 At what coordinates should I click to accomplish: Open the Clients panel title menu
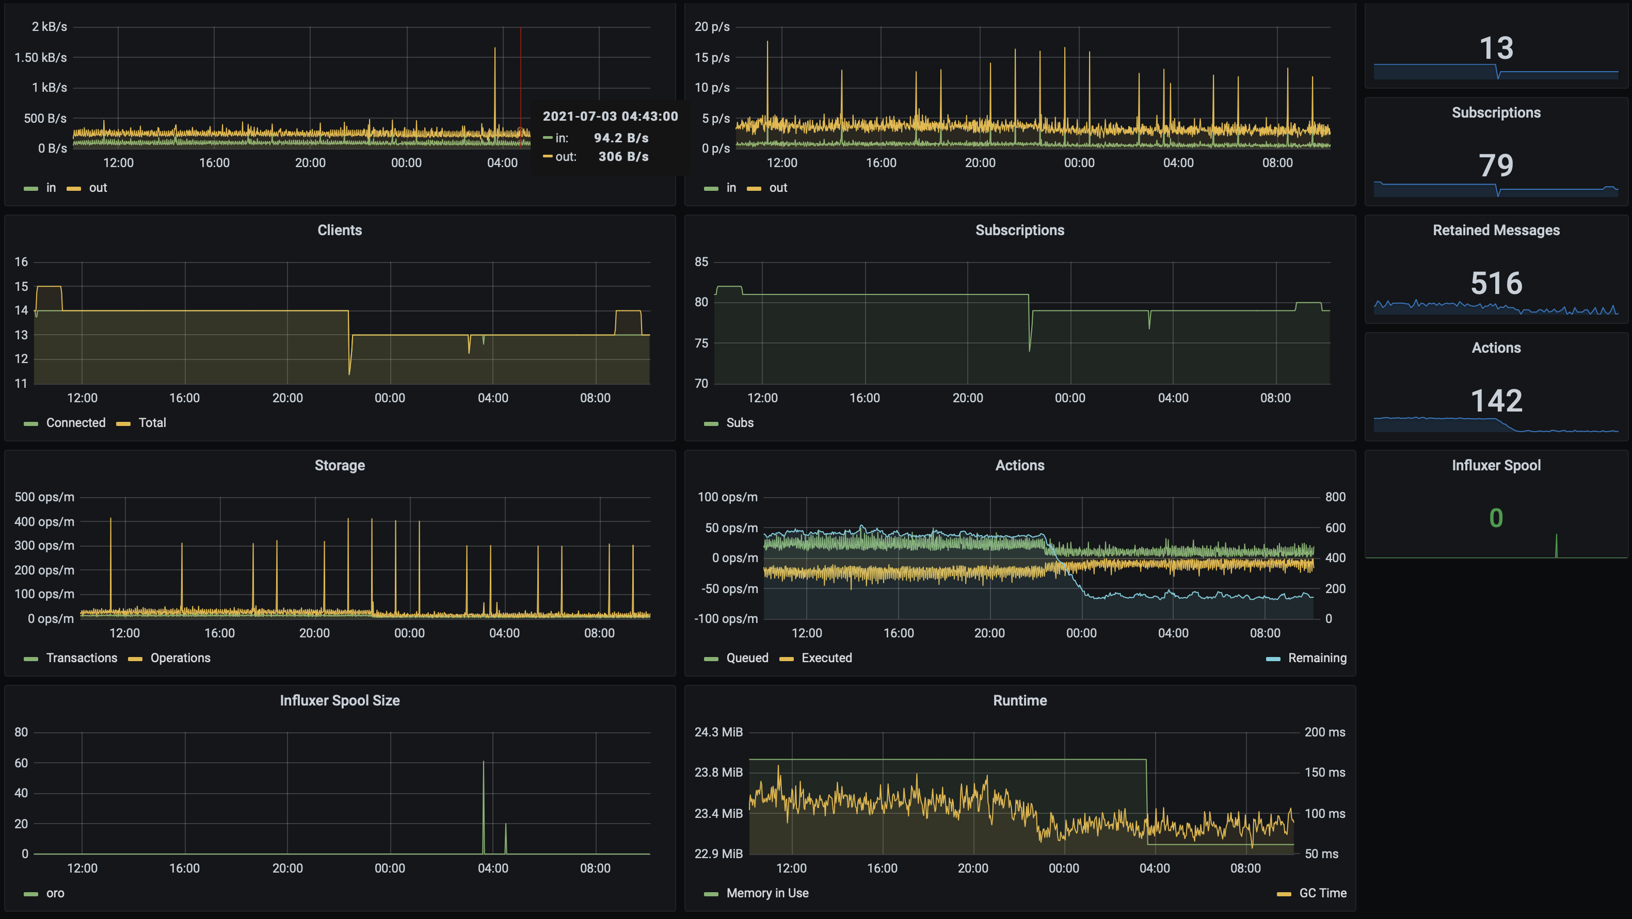click(x=340, y=231)
